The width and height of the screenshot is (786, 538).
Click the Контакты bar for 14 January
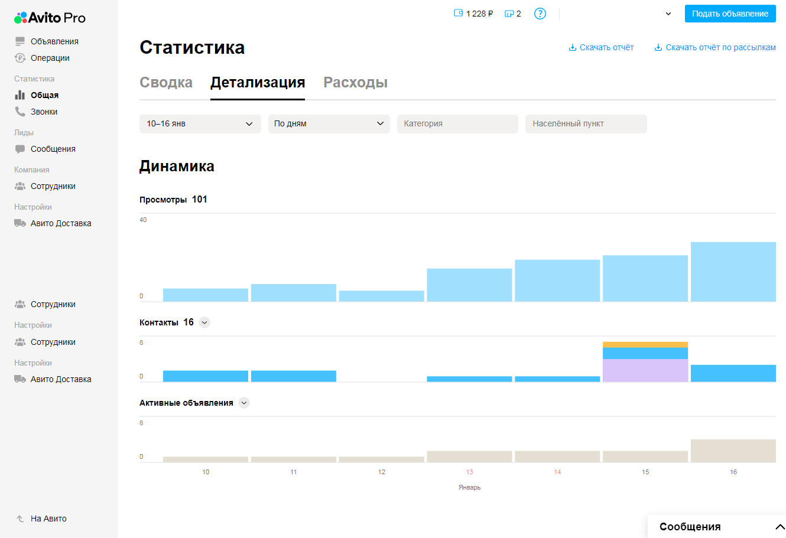tap(557, 379)
